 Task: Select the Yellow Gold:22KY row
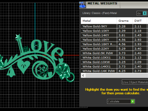[x=114, y=49]
